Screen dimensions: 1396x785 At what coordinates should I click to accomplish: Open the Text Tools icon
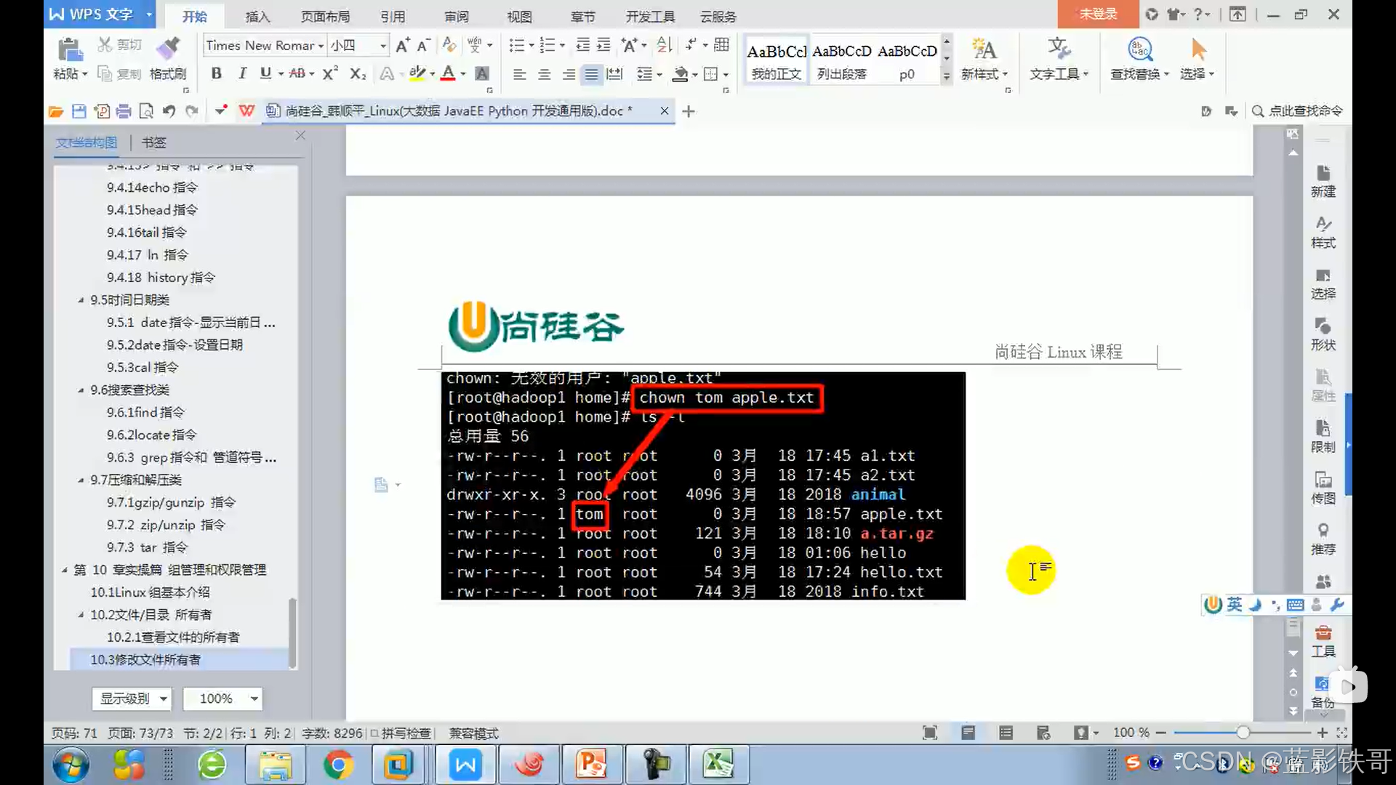coord(1059,49)
